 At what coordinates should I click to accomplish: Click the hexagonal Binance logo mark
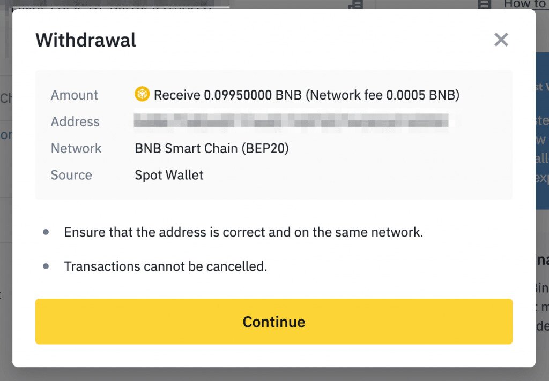point(142,95)
